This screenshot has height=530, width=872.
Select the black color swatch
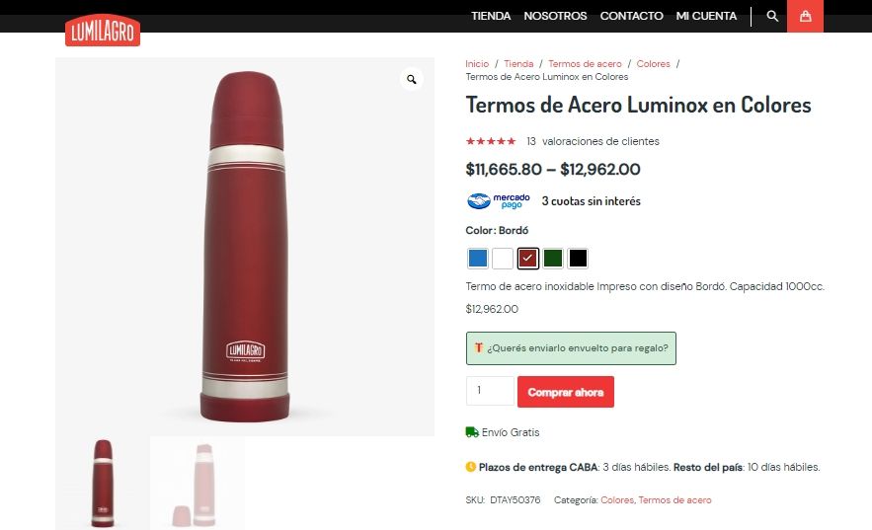[x=578, y=259]
